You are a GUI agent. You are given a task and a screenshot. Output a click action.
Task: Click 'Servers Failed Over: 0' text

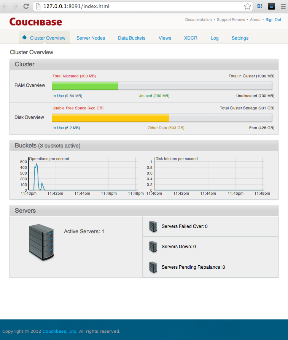pyautogui.click(x=185, y=226)
